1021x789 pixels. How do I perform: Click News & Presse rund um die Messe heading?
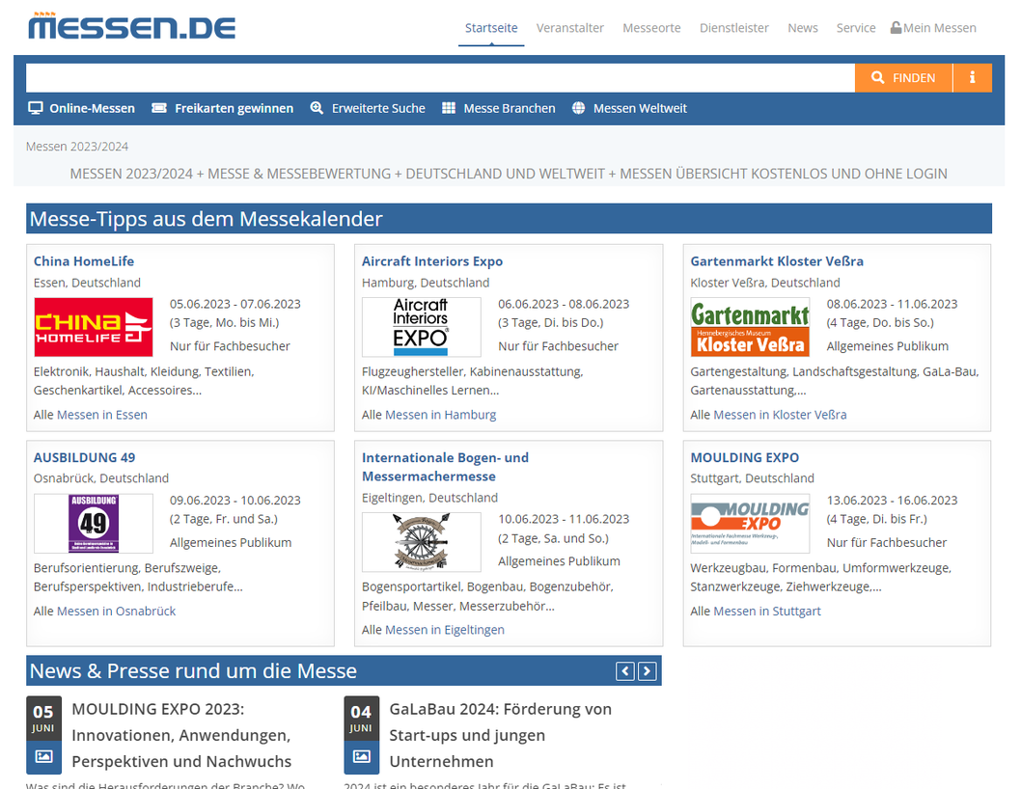pyautogui.click(x=193, y=671)
